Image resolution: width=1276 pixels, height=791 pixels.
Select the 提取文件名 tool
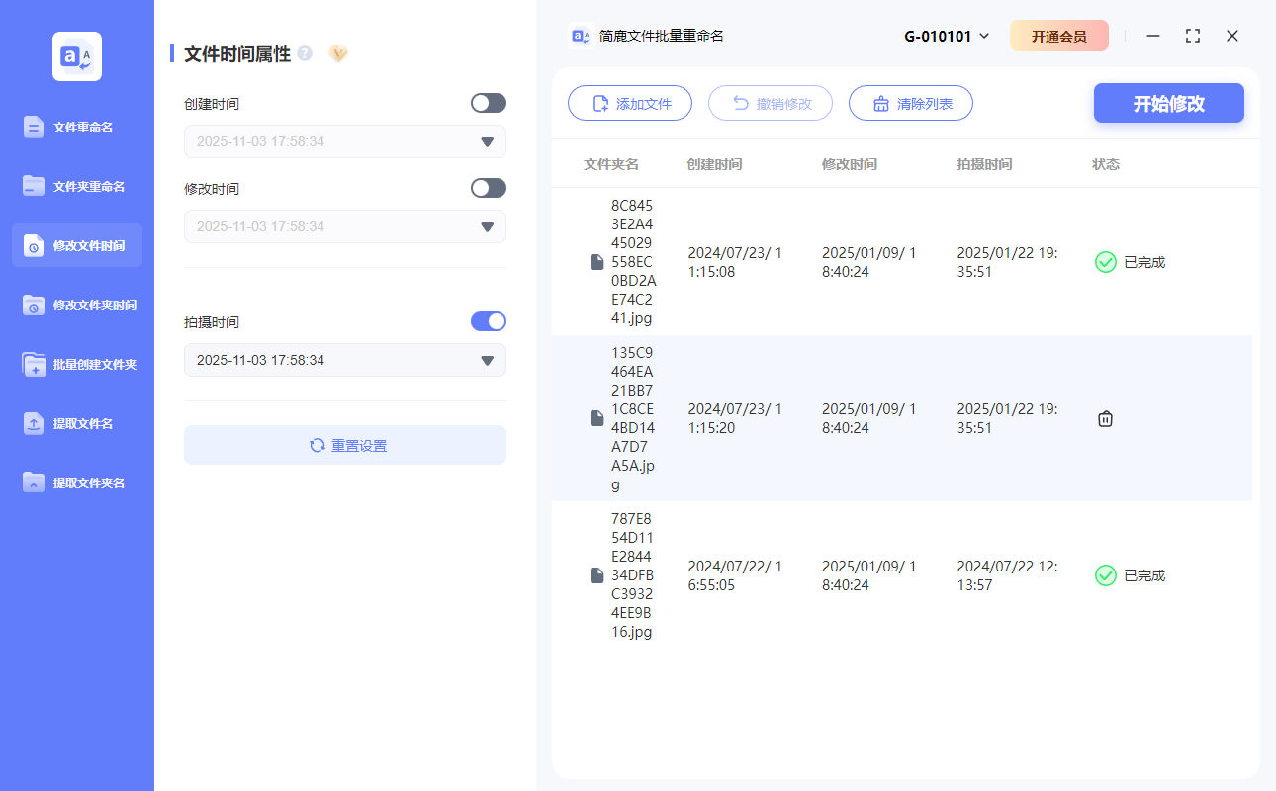76,423
